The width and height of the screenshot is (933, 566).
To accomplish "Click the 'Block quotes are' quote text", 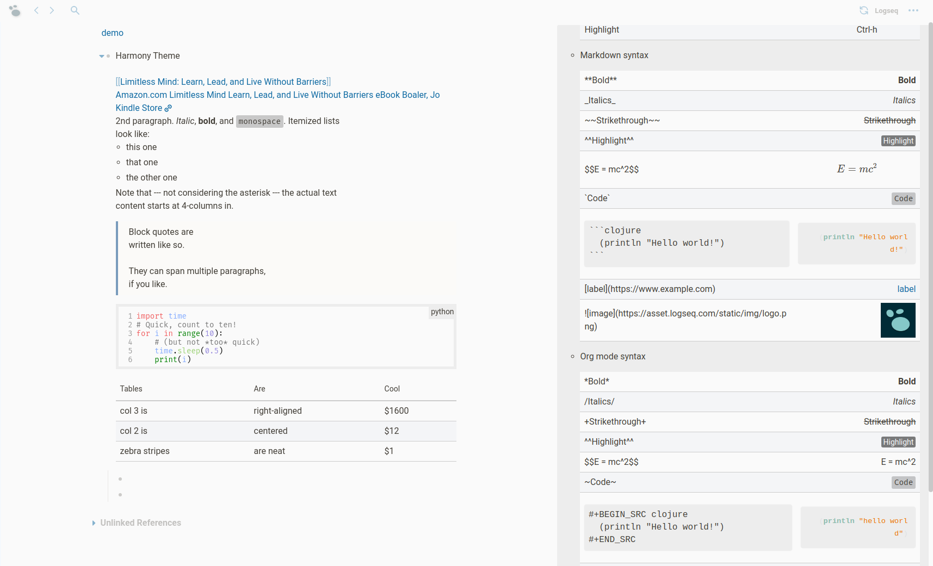I will (160, 232).
